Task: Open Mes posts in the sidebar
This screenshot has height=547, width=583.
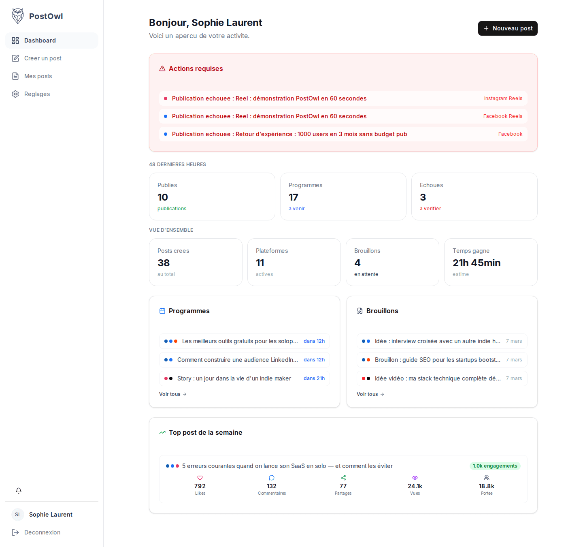Action: [38, 76]
